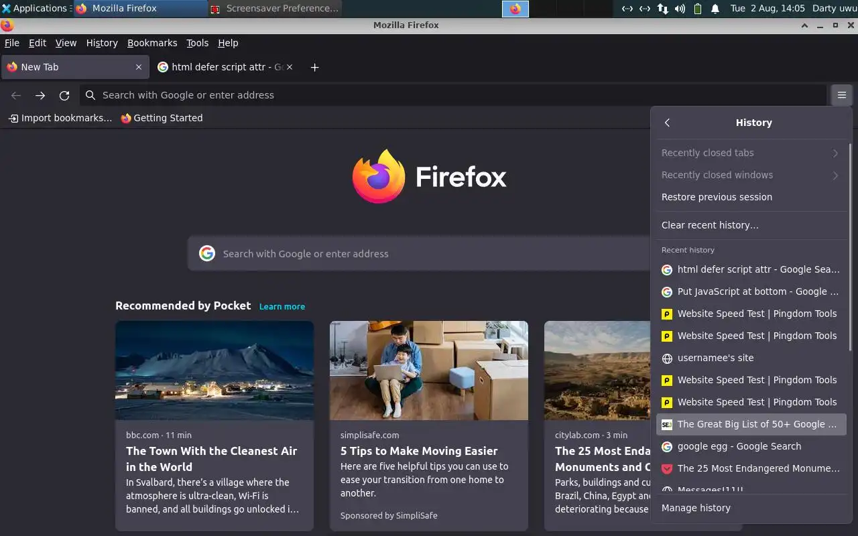Viewport: 858px width, 536px height.
Task: Open the hamburger application menu button
Action: [841, 95]
